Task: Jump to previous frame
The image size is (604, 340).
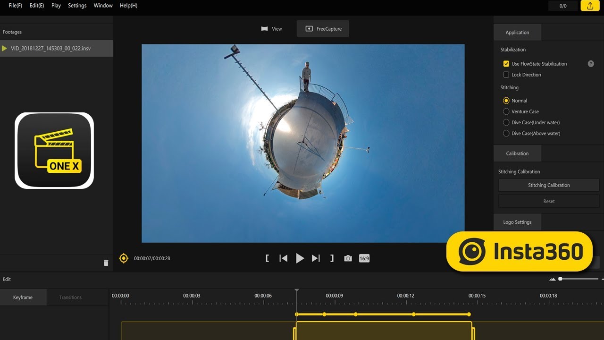Action: 283,258
